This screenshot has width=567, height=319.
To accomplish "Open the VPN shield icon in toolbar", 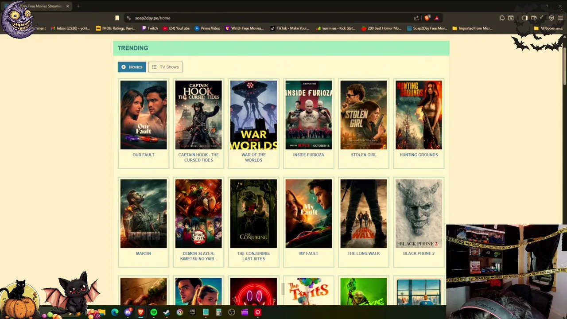I will click(x=551, y=18).
